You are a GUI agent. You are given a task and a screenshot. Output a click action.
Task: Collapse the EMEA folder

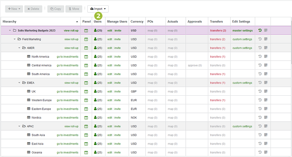point(19,83)
